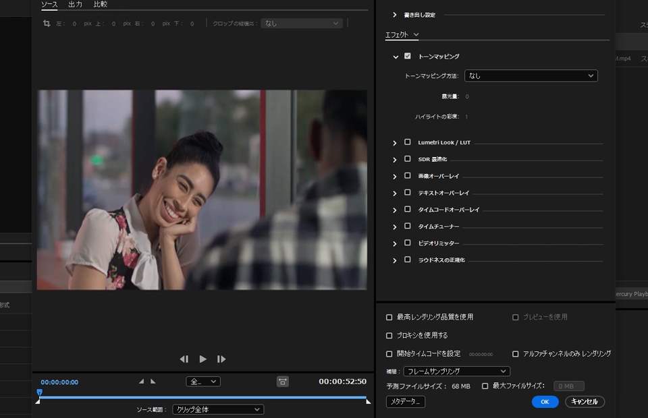Step back one frame
The height and width of the screenshot is (418, 648).
pos(184,359)
